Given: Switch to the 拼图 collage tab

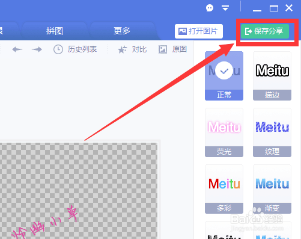Looking at the screenshot, I should coord(55,31).
